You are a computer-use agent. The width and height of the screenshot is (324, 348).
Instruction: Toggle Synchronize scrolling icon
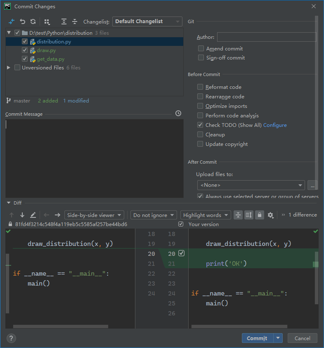point(248,215)
